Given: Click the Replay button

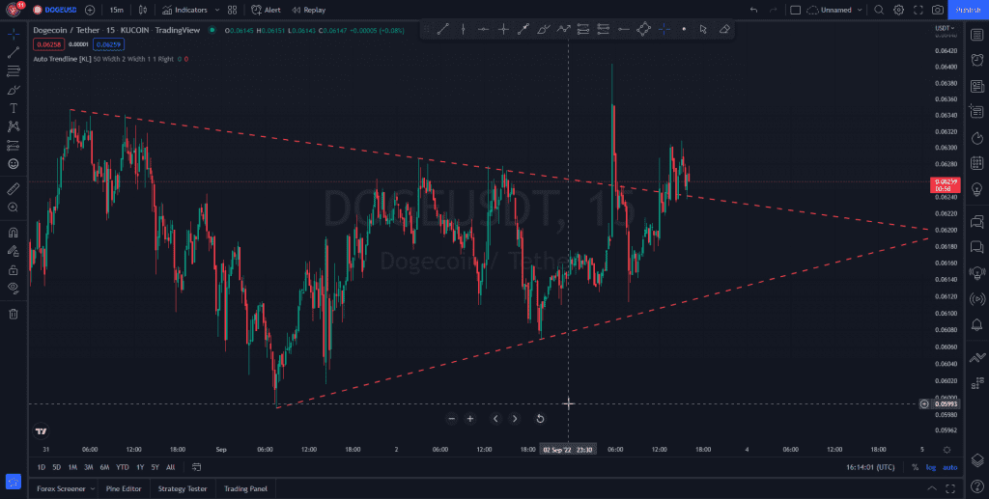Looking at the screenshot, I should pyautogui.click(x=308, y=10).
